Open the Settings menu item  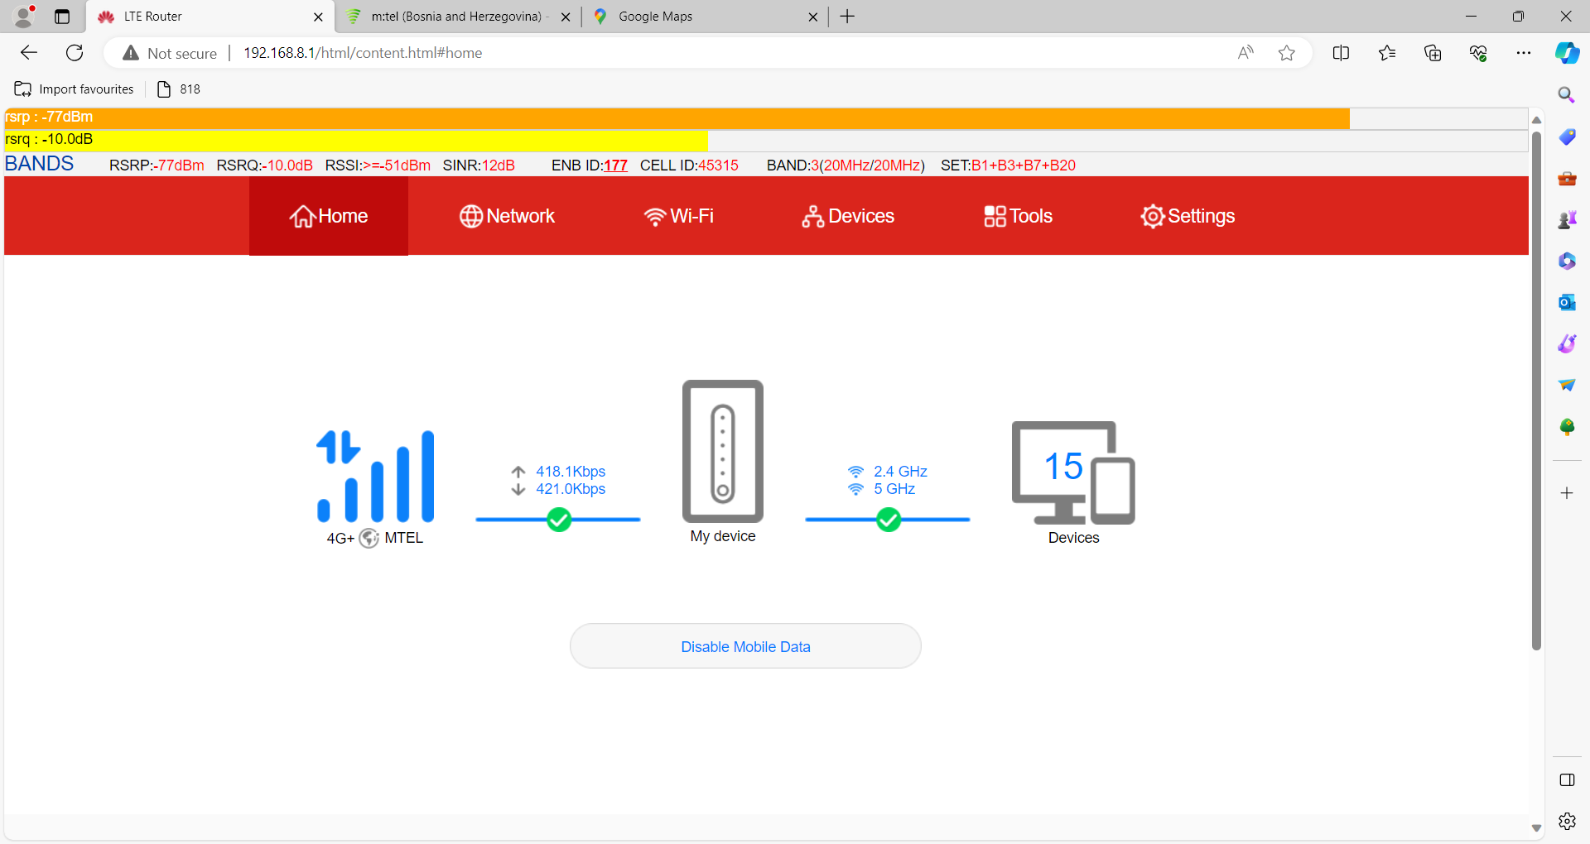coord(1188,216)
